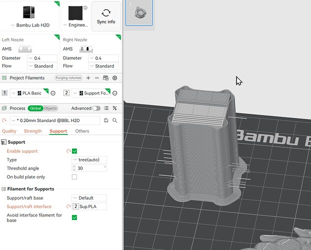311x250 pixels.
Task: Switch to the Quality tab
Action: (x=9, y=131)
